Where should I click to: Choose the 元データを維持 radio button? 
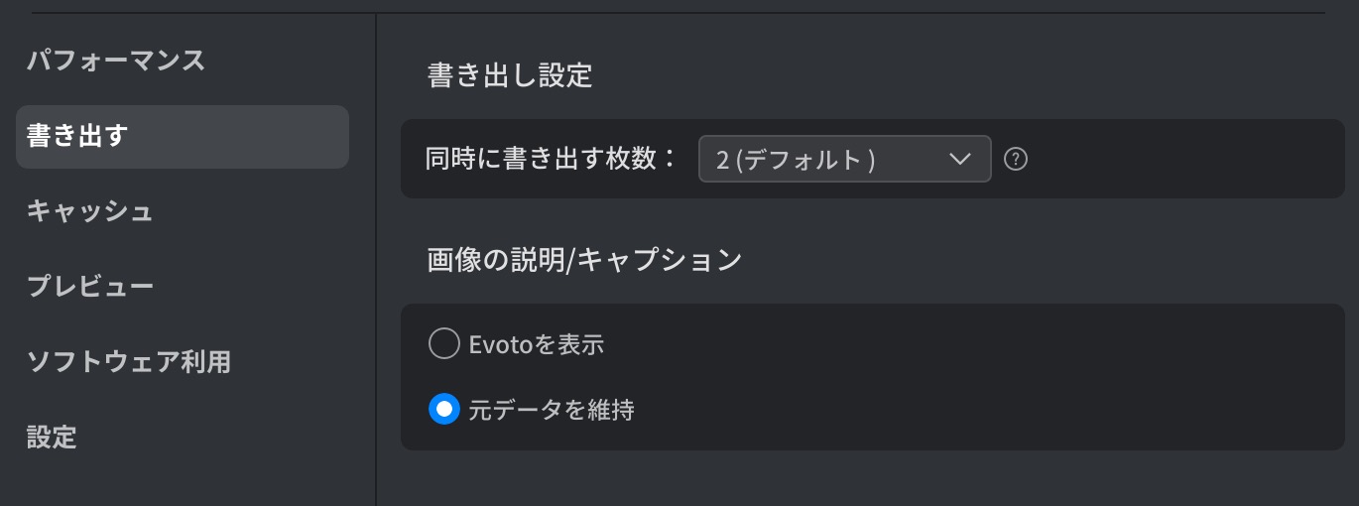[x=444, y=409]
